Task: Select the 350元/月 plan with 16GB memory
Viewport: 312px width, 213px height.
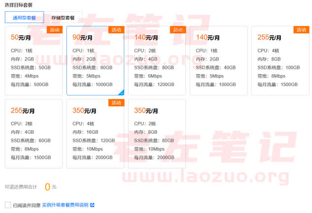Action: 95,133
